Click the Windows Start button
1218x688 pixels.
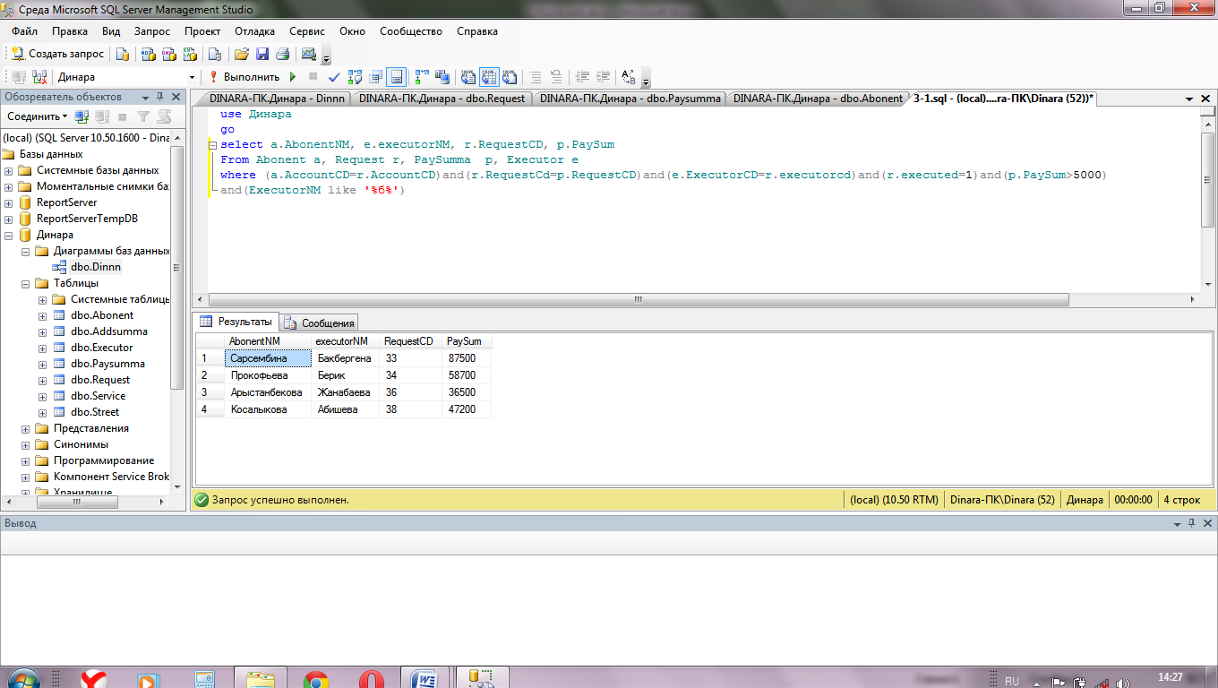[22, 680]
